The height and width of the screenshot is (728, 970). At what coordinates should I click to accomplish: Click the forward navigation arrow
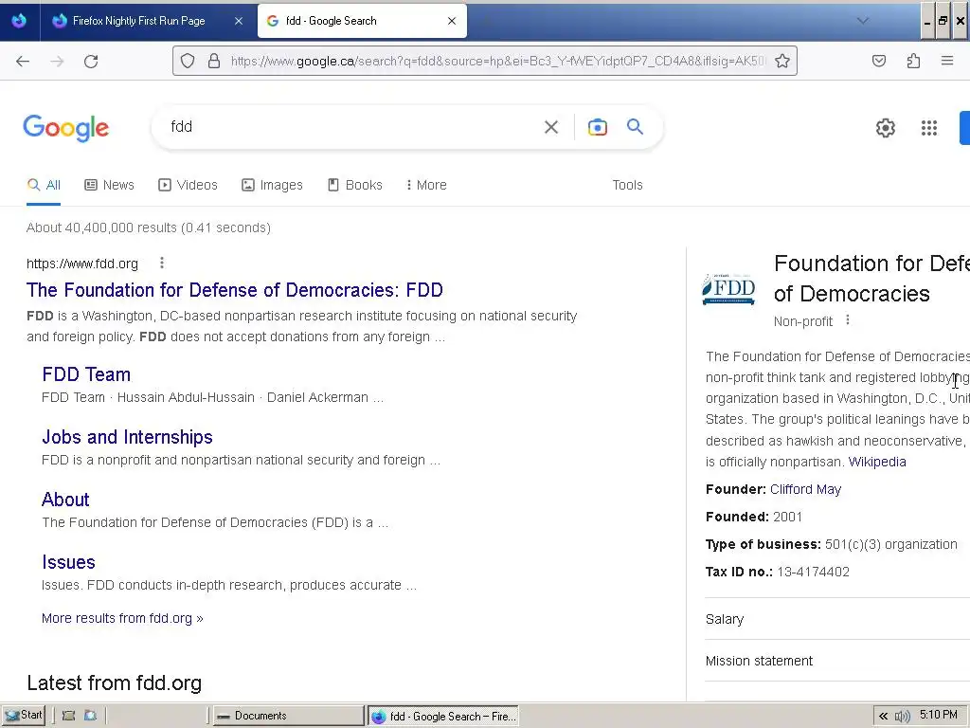[x=57, y=62]
